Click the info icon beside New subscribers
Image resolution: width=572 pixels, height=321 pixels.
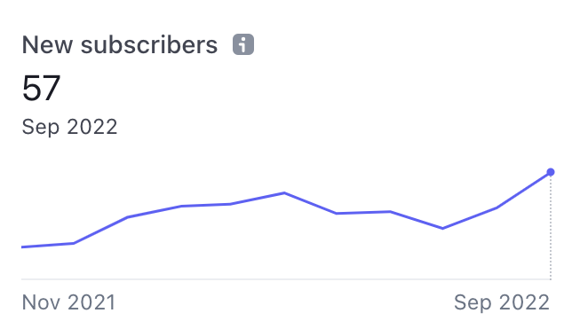point(243,44)
